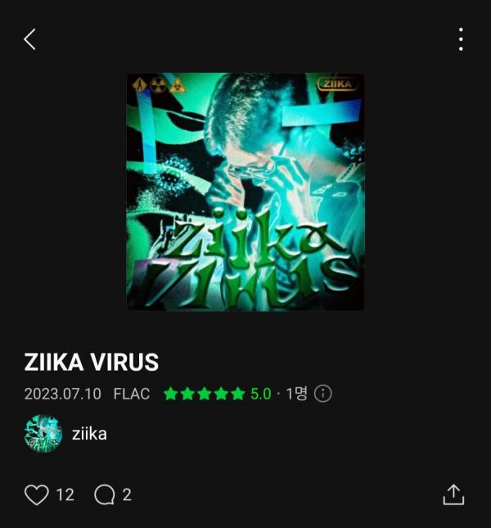491x528 pixels.
Task: Select the fifth green rating star
Action: tap(237, 393)
